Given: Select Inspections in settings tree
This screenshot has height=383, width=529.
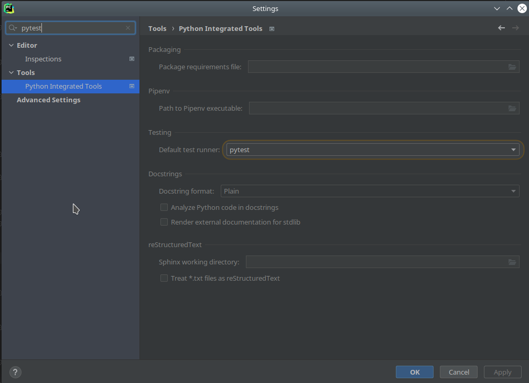Looking at the screenshot, I should pos(43,59).
